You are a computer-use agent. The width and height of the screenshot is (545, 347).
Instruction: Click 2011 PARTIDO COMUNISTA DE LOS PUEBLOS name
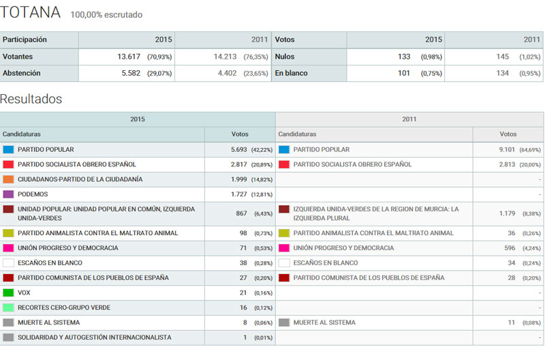pyautogui.click(x=369, y=278)
